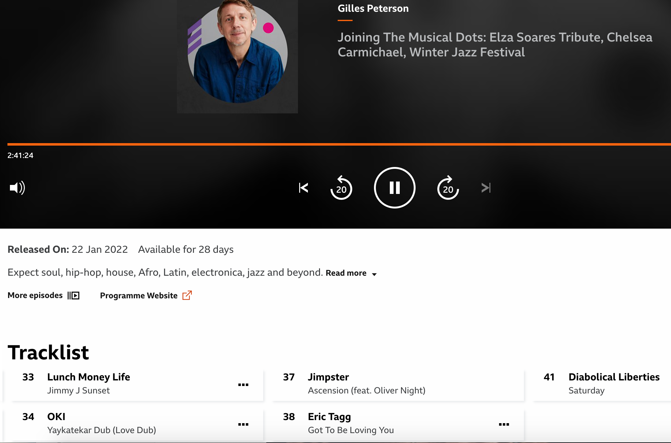This screenshot has height=443, width=671.
Task: Click the More episodes link
Action: click(x=35, y=296)
